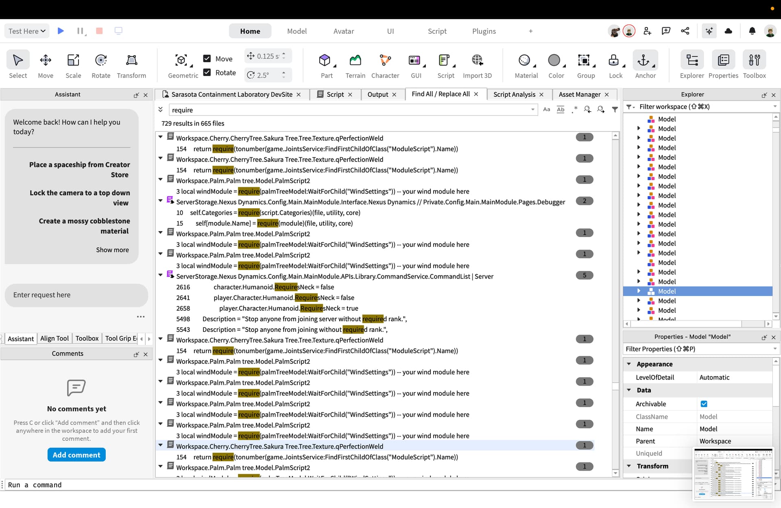Image resolution: width=781 pixels, height=508 pixels.
Task: Open the Plugins ribbon tab
Action: pyautogui.click(x=484, y=31)
